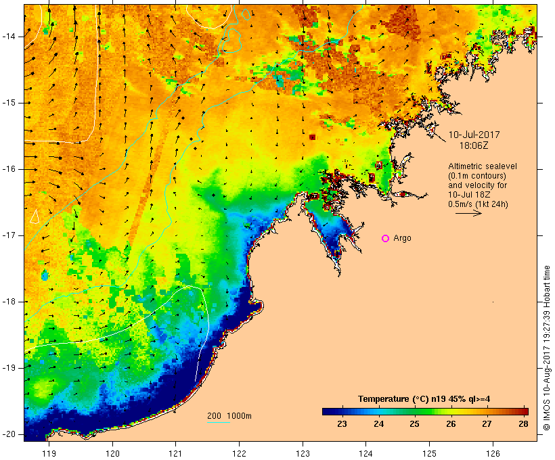Click the 0.5m/s (1kt 24h) text
This screenshot has width=555, height=460.
(478, 204)
